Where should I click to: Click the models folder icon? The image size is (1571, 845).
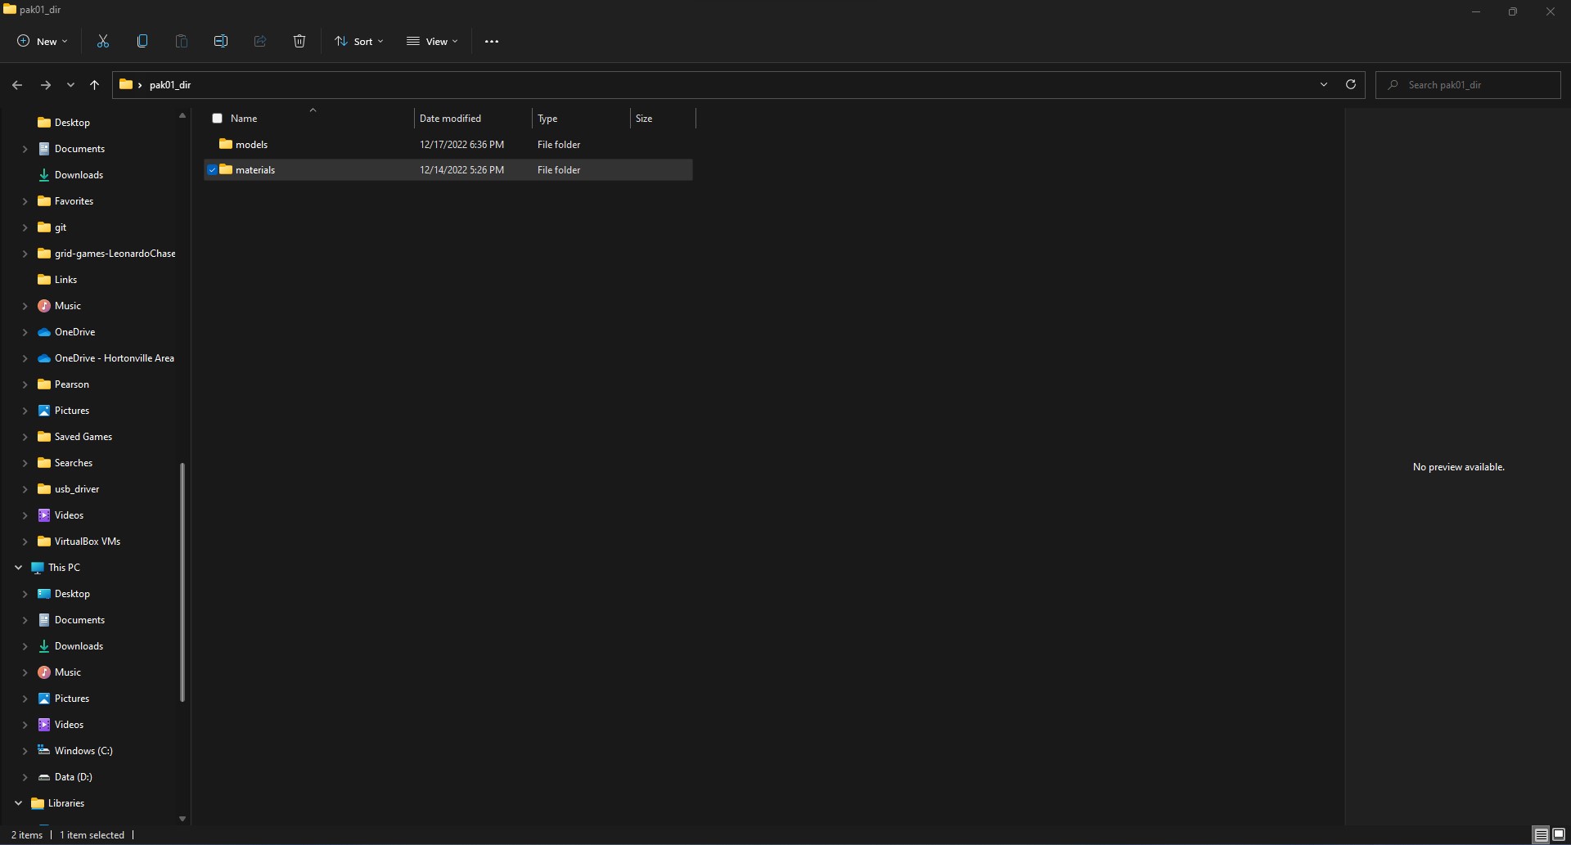(226, 144)
